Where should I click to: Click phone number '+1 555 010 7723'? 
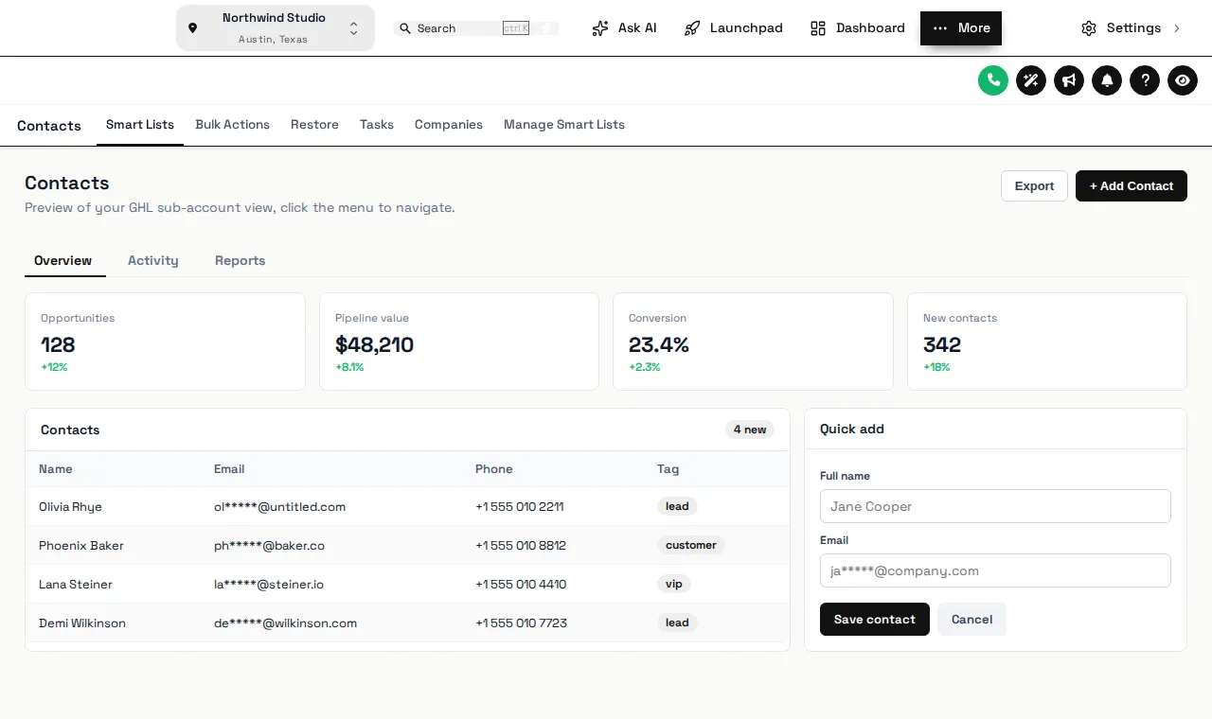pos(521,623)
